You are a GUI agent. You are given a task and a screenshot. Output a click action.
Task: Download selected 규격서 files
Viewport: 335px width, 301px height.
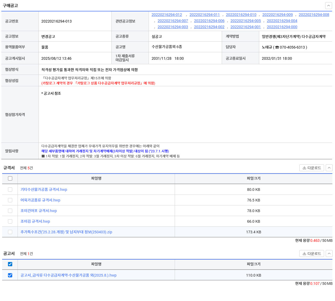(312, 168)
